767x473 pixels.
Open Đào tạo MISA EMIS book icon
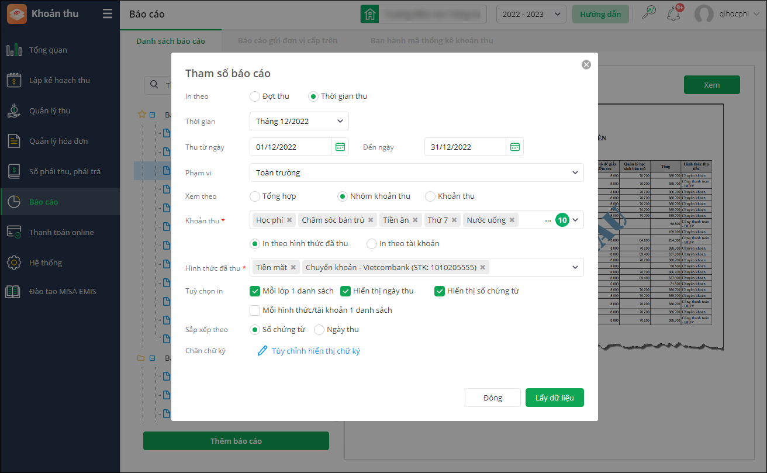(x=14, y=291)
